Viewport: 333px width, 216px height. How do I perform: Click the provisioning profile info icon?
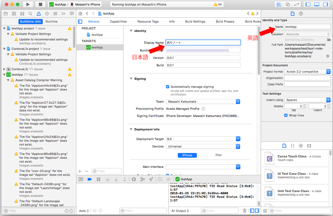pos(203,109)
